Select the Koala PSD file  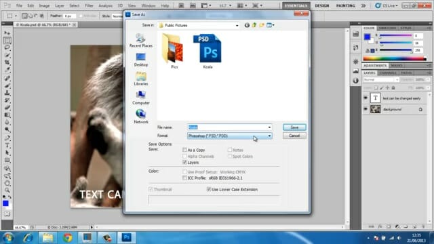(x=208, y=51)
